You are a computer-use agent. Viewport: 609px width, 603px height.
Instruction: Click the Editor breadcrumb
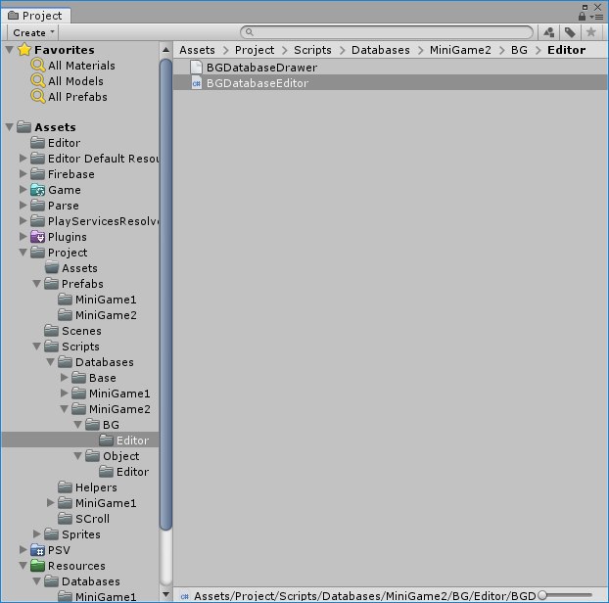[x=566, y=50]
